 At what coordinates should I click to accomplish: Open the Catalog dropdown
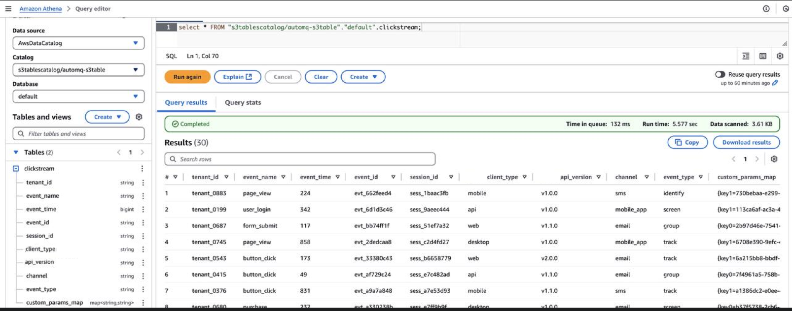78,70
